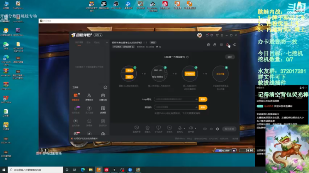Click the lower orange copy button in step 1
309x173 pixels.
point(129,77)
